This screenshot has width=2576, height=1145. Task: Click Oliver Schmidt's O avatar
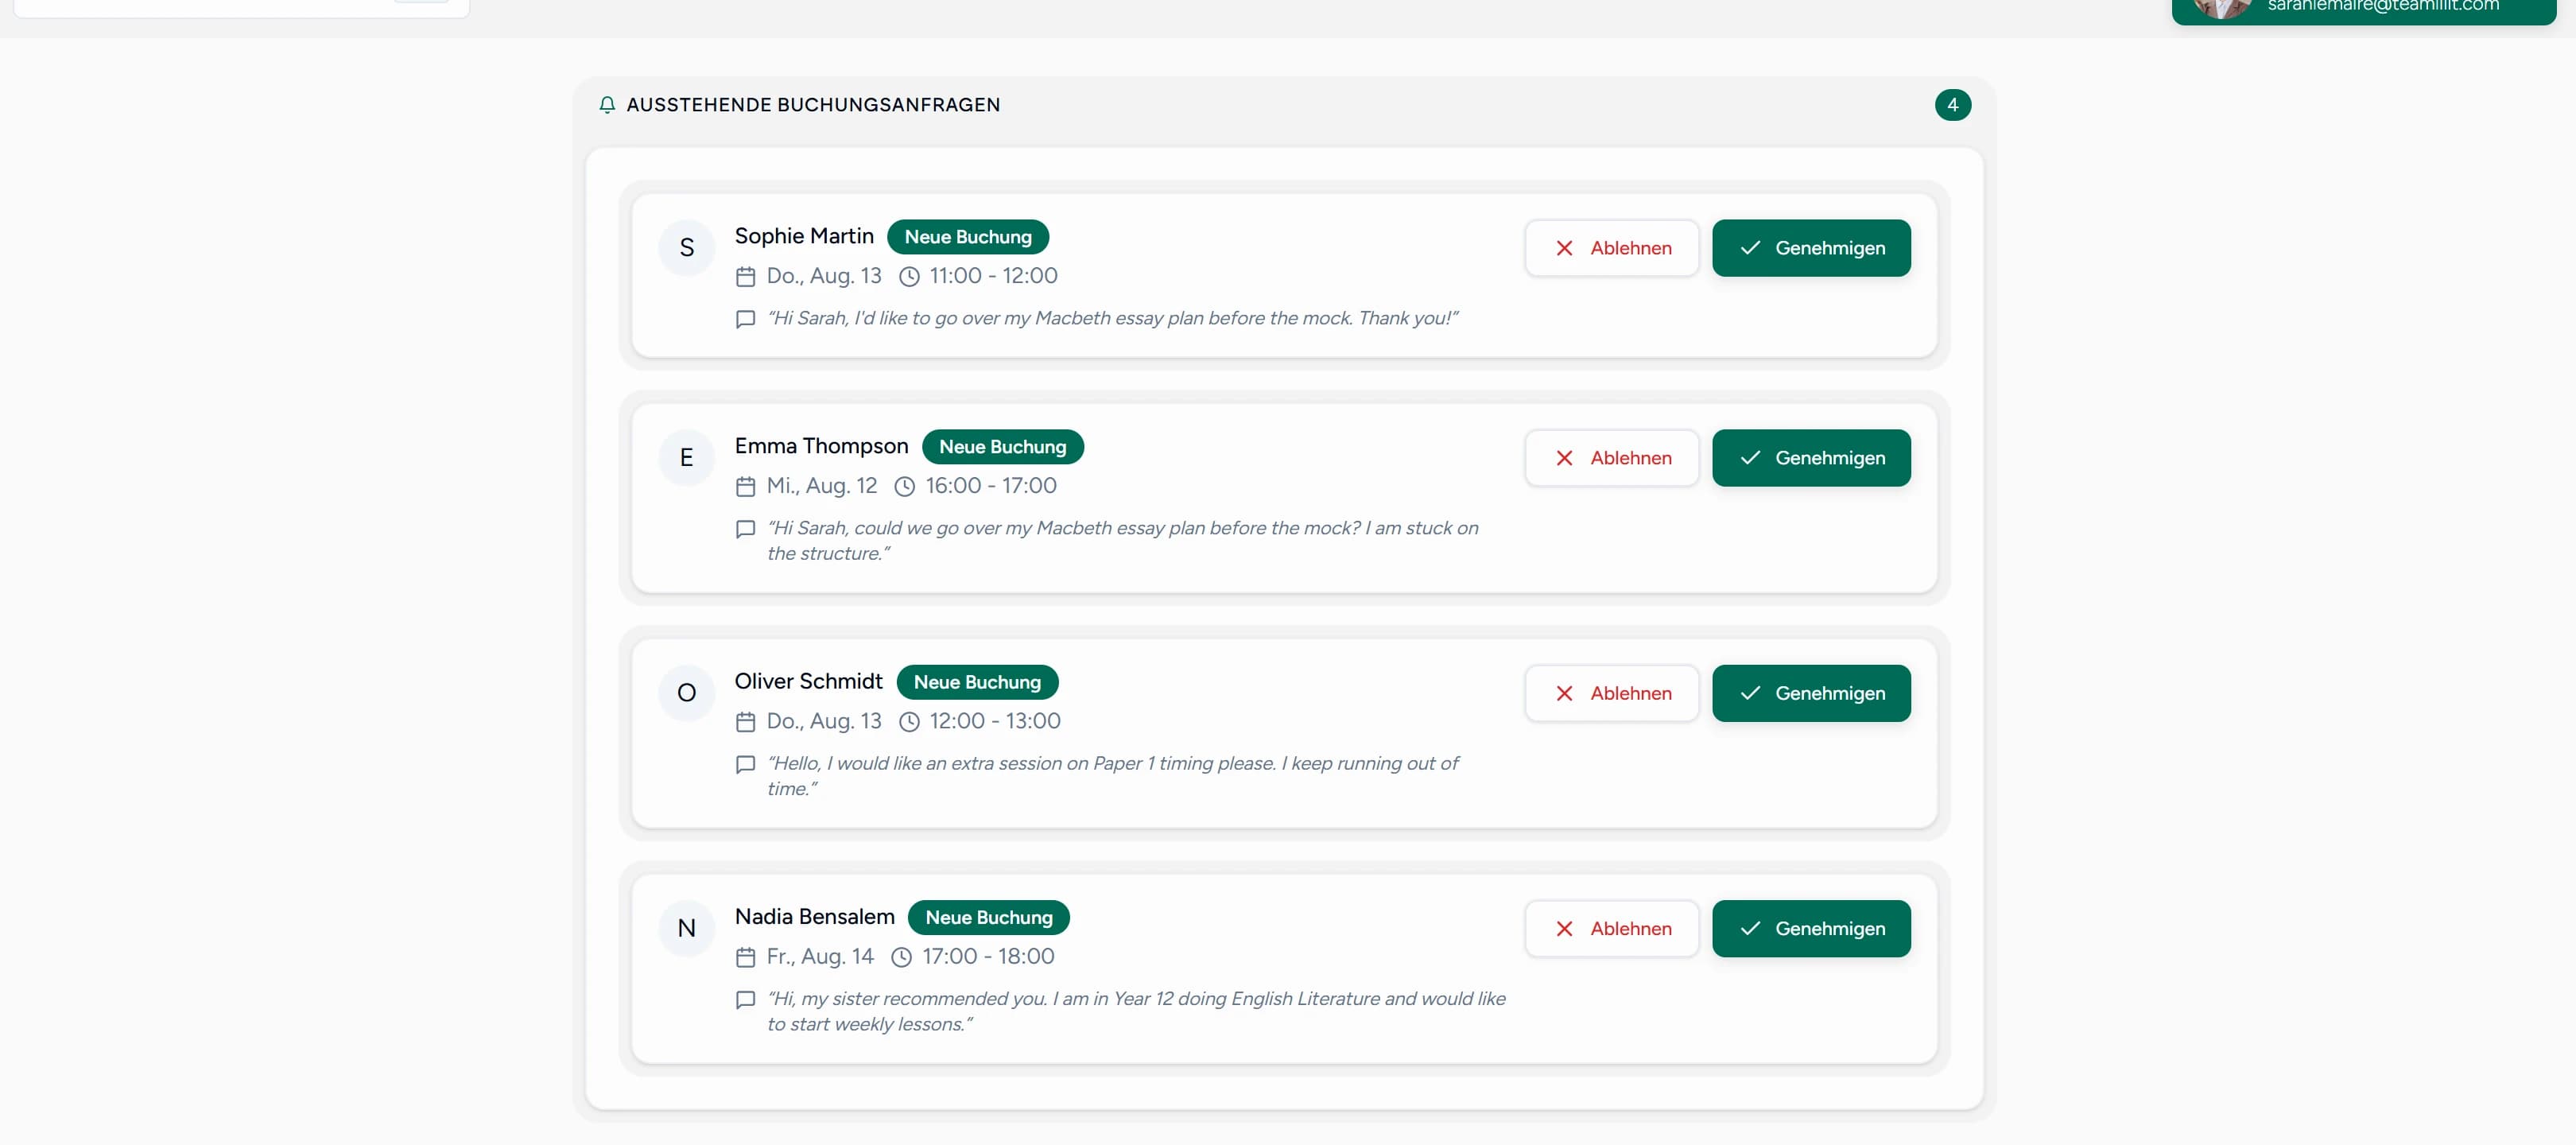pos(687,693)
